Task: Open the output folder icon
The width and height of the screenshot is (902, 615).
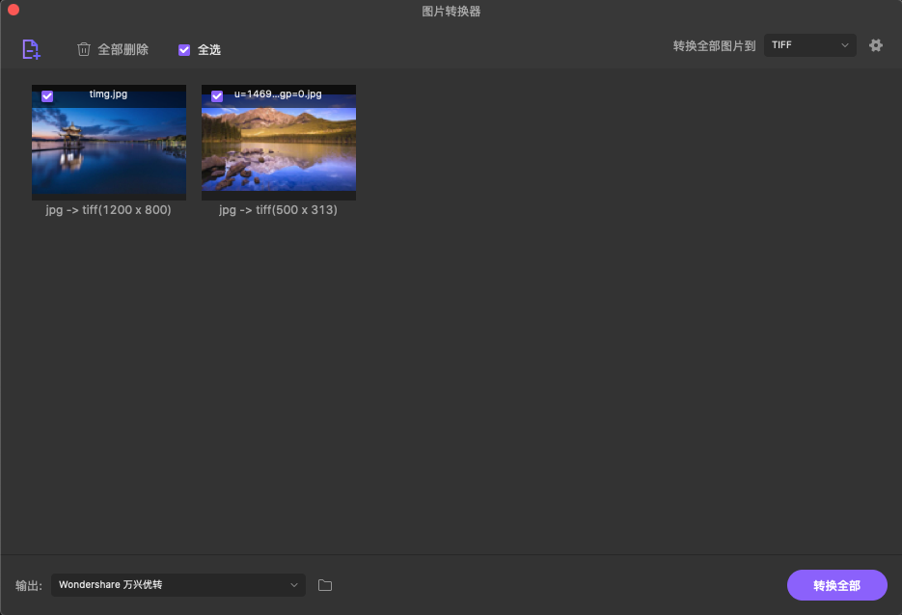Action: (325, 585)
